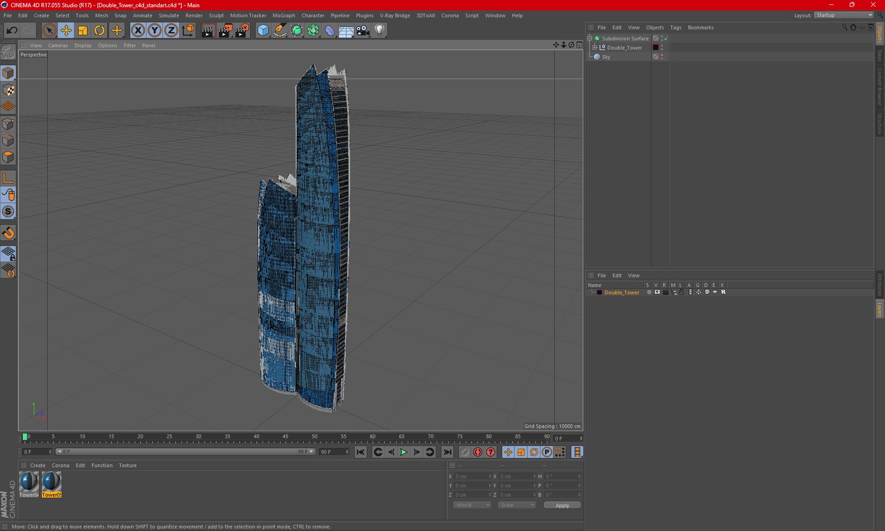Viewport: 885px width, 531px height.
Task: Play the animation forward
Action: pyautogui.click(x=404, y=452)
